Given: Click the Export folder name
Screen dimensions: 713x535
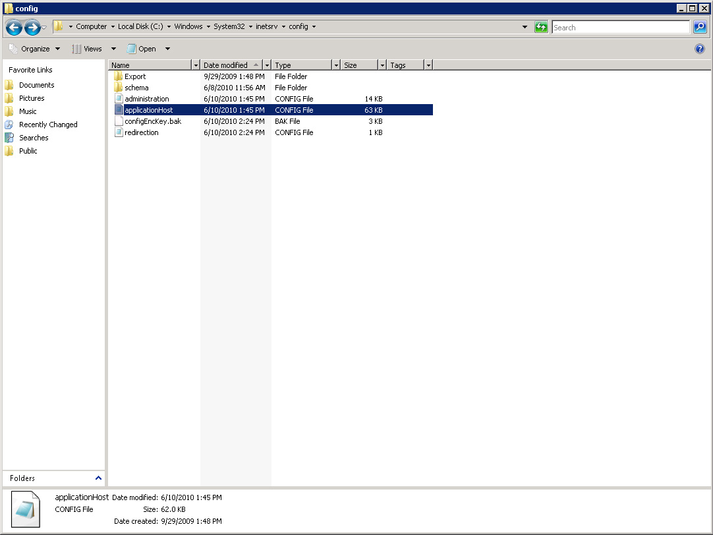Looking at the screenshot, I should (135, 76).
